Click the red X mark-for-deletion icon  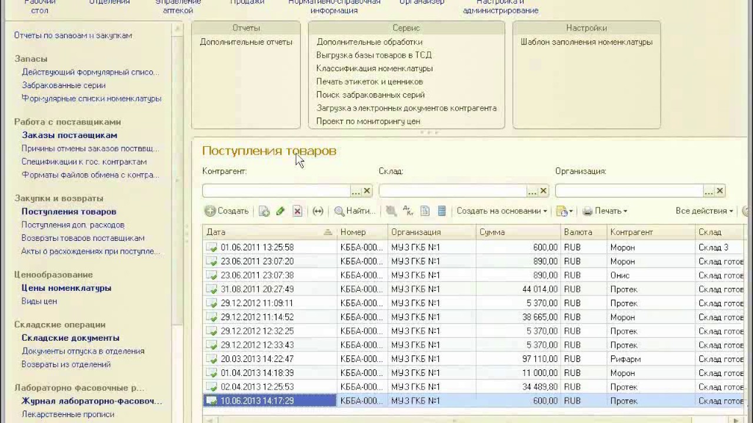[297, 211]
